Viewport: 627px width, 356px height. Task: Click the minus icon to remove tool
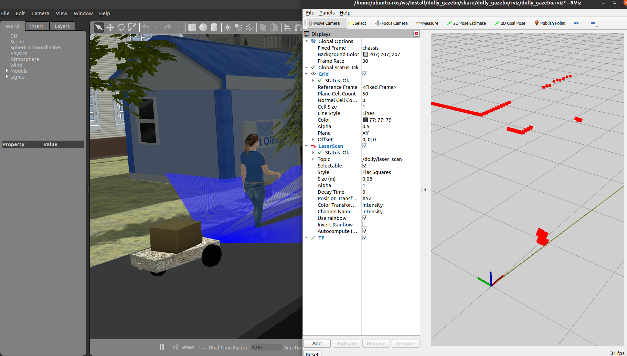coord(593,23)
